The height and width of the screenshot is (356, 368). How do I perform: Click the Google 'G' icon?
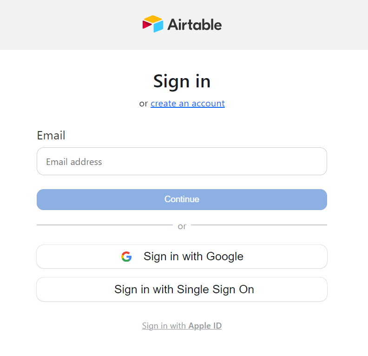pyautogui.click(x=126, y=257)
